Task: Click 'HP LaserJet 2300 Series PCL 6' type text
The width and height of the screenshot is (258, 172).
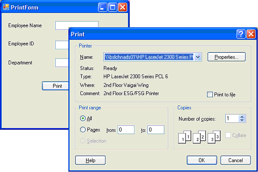Action: (136, 76)
